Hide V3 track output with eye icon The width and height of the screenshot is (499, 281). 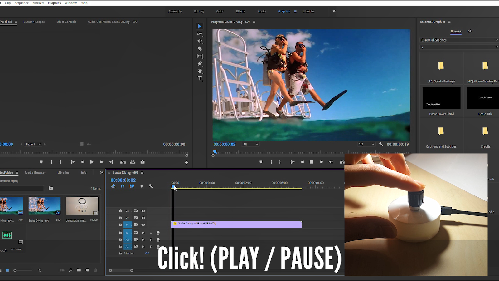tap(143, 211)
